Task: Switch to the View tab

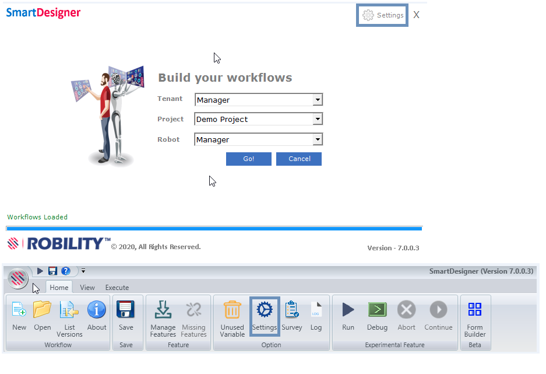Action: (87, 287)
